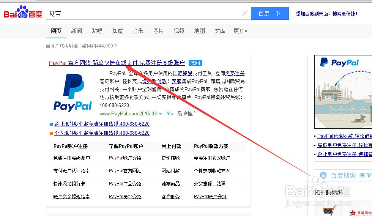Screen dimensions: 372x216
Task: Open the PayPal账户介绍 link
Action: [125, 158]
